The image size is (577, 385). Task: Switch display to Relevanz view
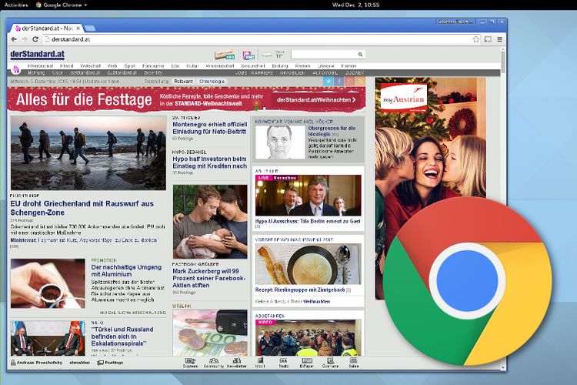click(x=184, y=81)
